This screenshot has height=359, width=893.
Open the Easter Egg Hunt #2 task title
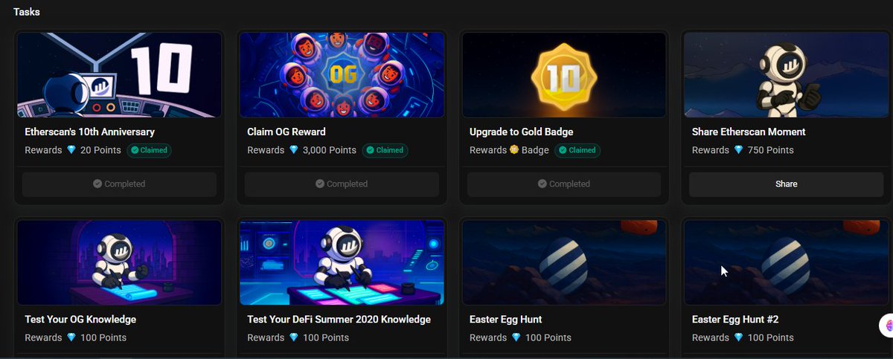click(x=735, y=320)
